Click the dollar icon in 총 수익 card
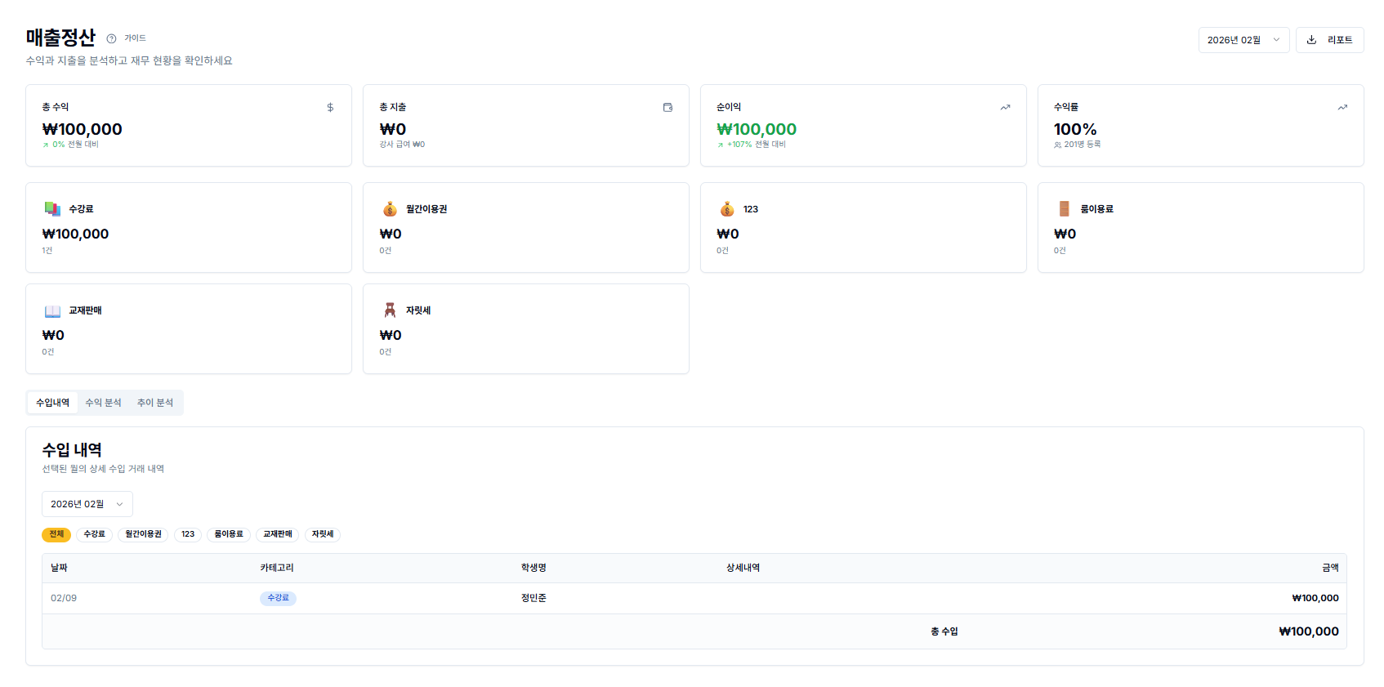 pyautogui.click(x=330, y=107)
